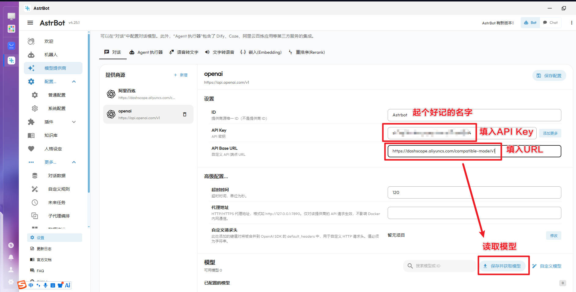This screenshot has height=292, width=576.
Task: Switch to Bot mode in header
Action: pos(530,23)
